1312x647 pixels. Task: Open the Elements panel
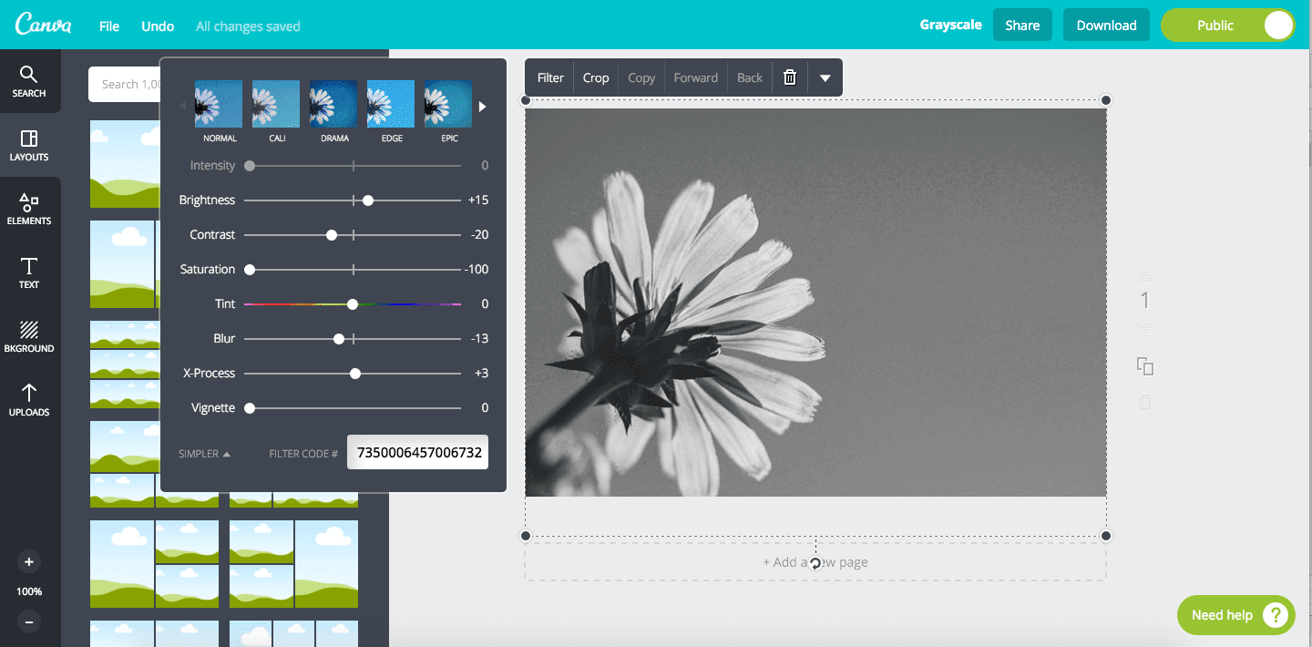pos(29,209)
